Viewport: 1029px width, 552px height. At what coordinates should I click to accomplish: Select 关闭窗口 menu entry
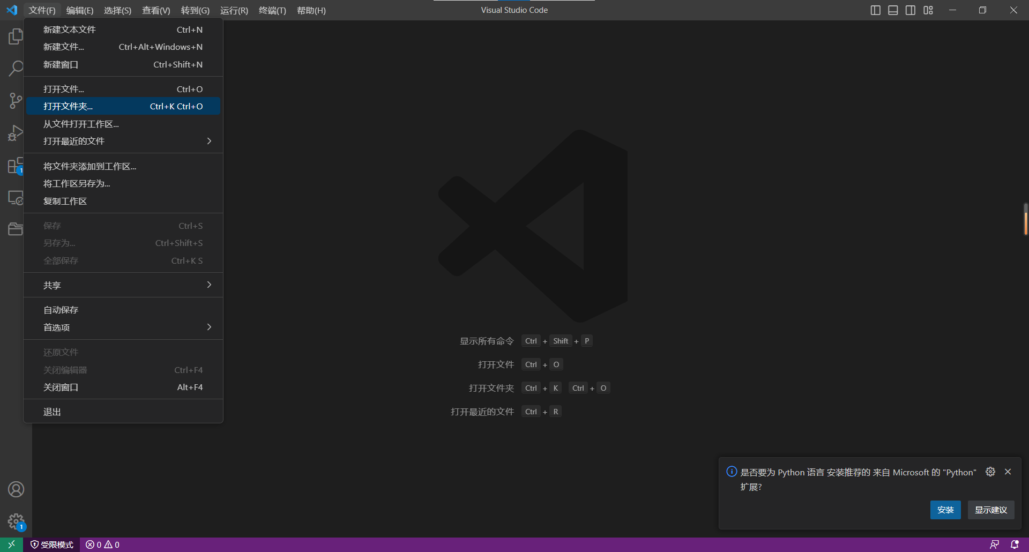point(123,387)
